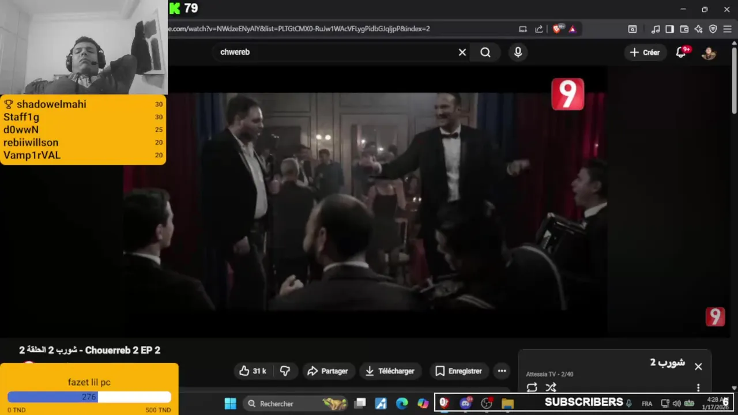Click the tab search icon in toolbar

(632, 29)
